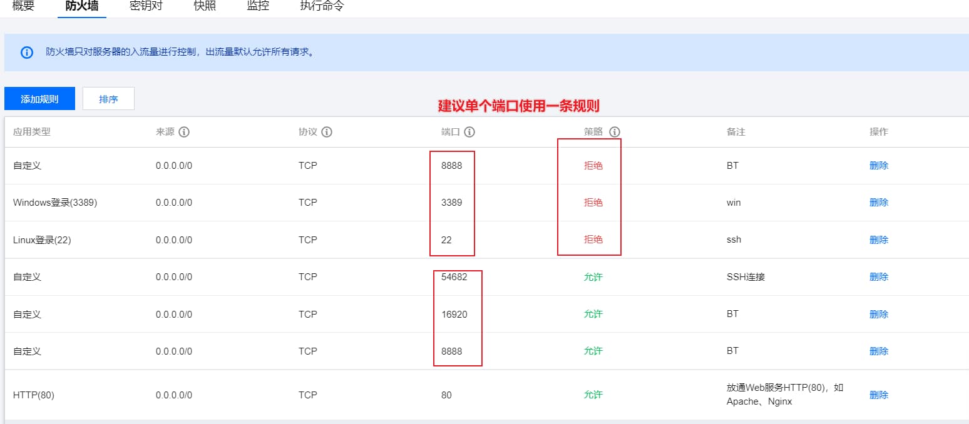Click the 添加规则 button

coord(39,99)
